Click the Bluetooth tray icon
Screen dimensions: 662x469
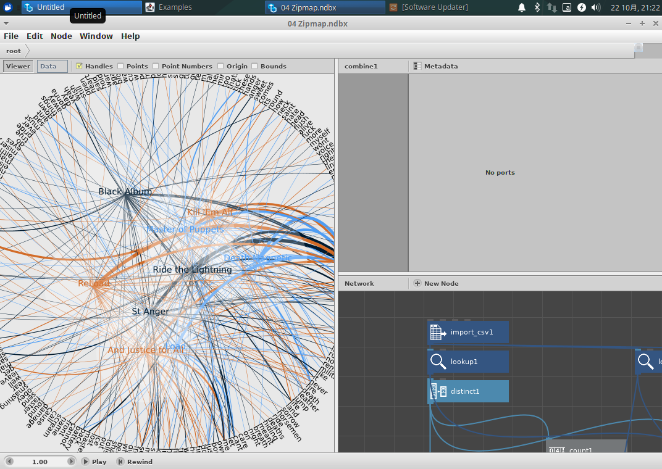coord(537,7)
